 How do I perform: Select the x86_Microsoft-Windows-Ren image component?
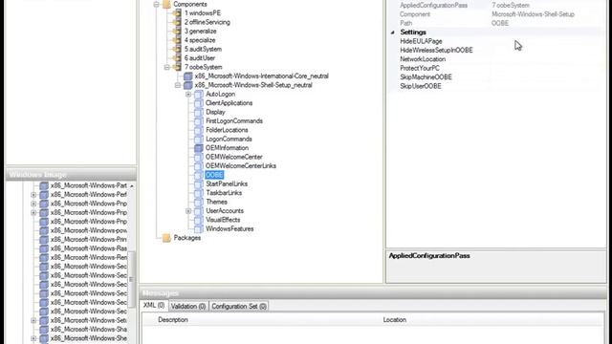[x=89, y=257]
